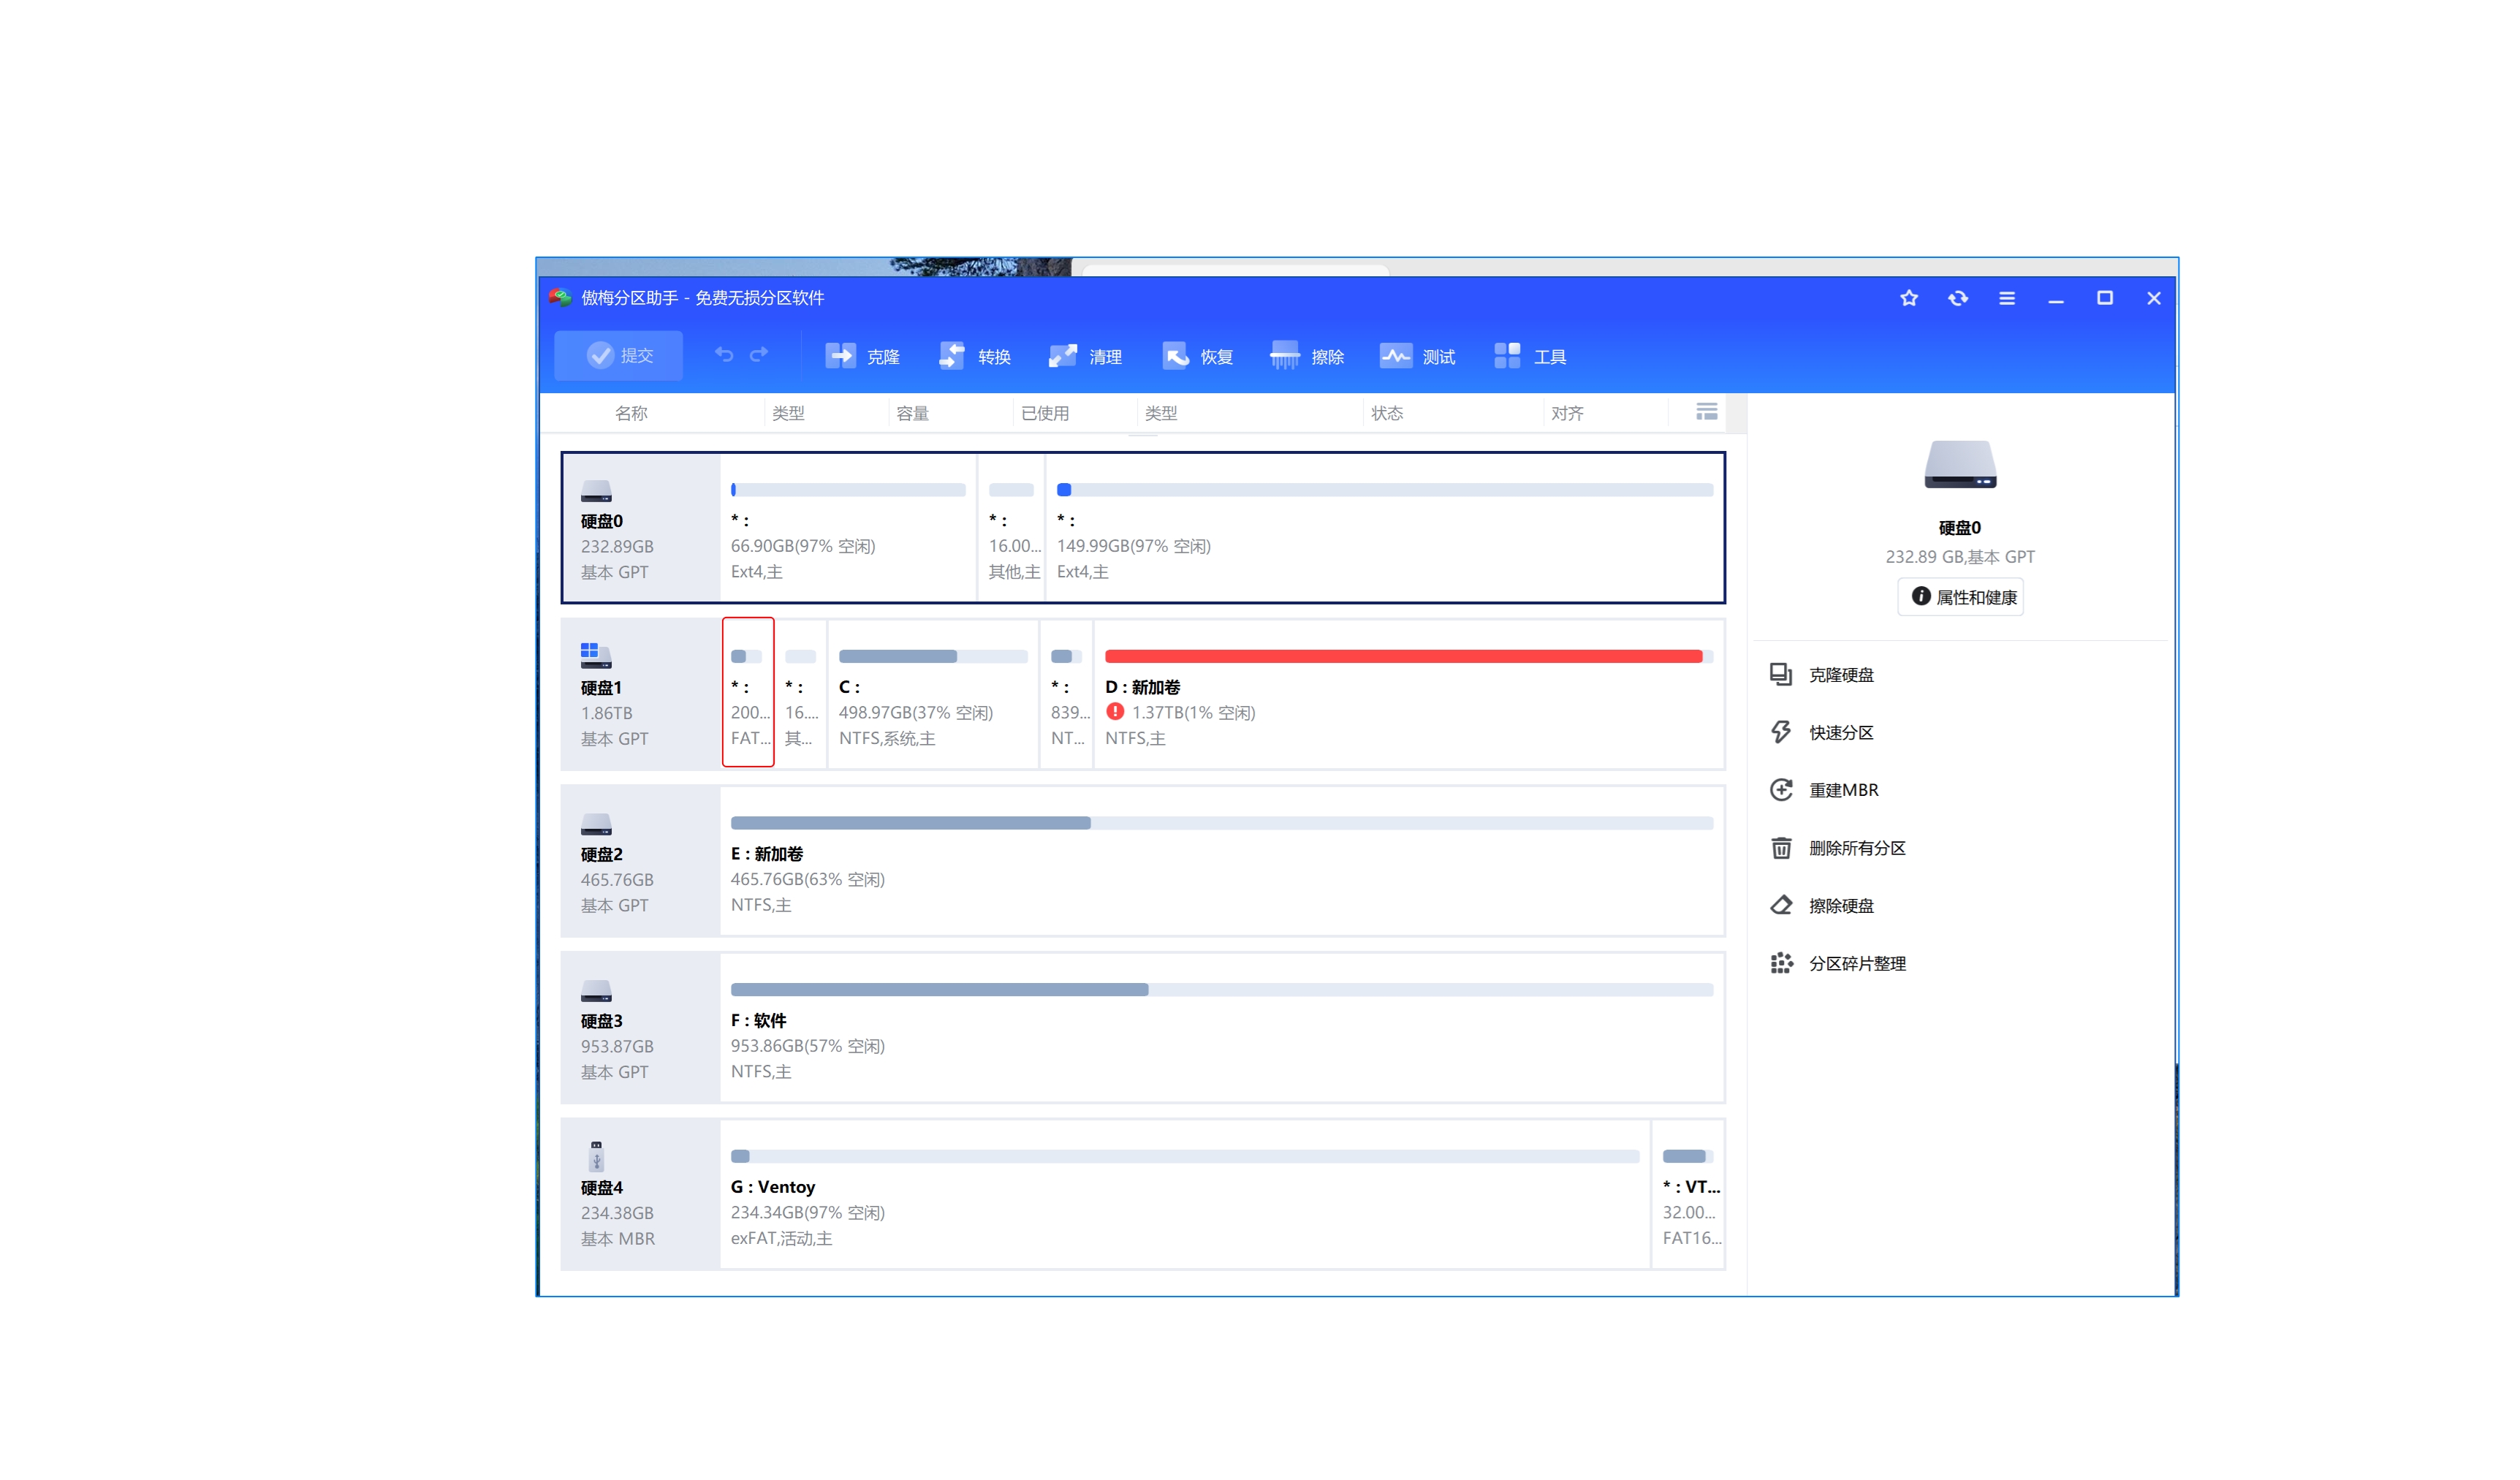Viewport: 2520px width, 1480px height.
Task: Open the 克隆 (Clone) toolbar menu
Action: coord(862,356)
